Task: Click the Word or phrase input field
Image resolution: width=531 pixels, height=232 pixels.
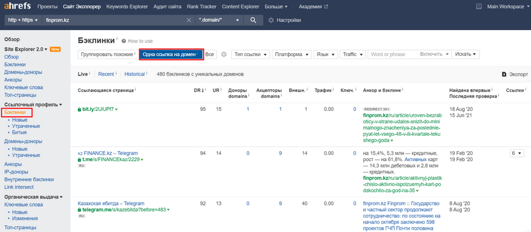Action: pos(393,54)
